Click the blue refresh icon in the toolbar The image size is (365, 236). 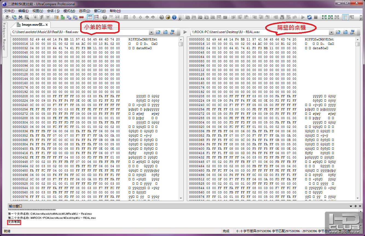pyautogui.click(x=309, y=17)
